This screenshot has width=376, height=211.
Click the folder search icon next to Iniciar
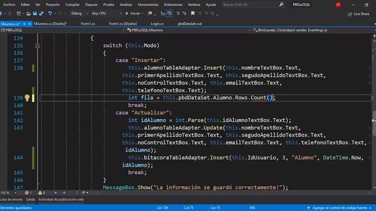(x=150, y=13)
